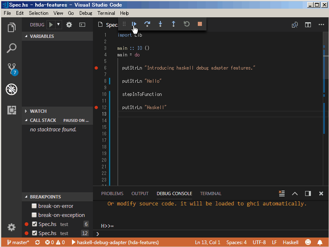Remove the breakpoint dot on line 12

(96, 107)
